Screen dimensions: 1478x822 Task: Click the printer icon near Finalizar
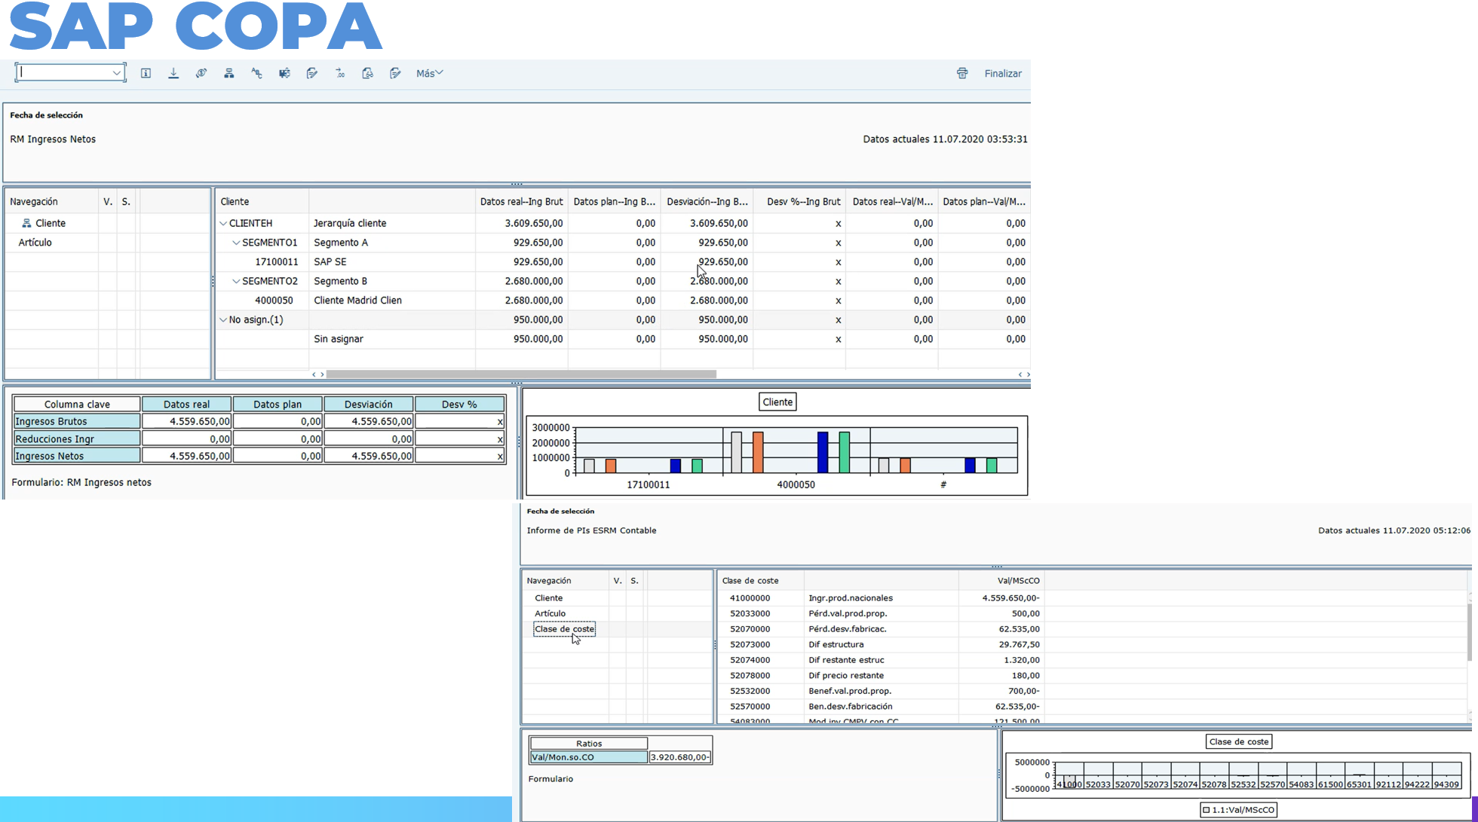click(962, 73)
